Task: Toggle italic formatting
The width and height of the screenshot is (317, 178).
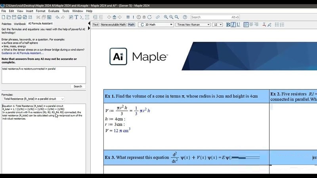Action: point(233,25)
